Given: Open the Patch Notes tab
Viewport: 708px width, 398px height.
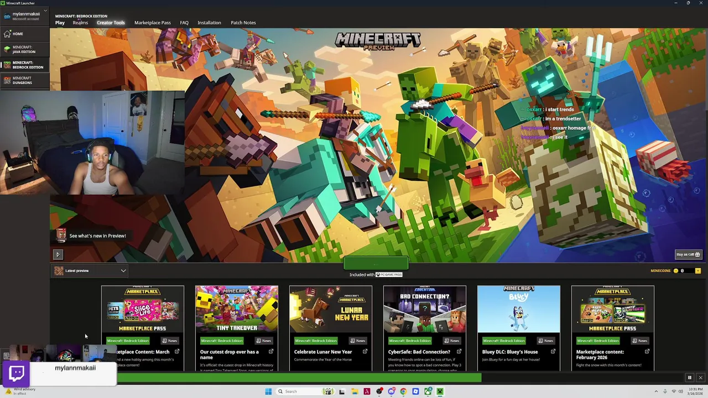Looking at the screenshot, I should (x=243, y=23).
